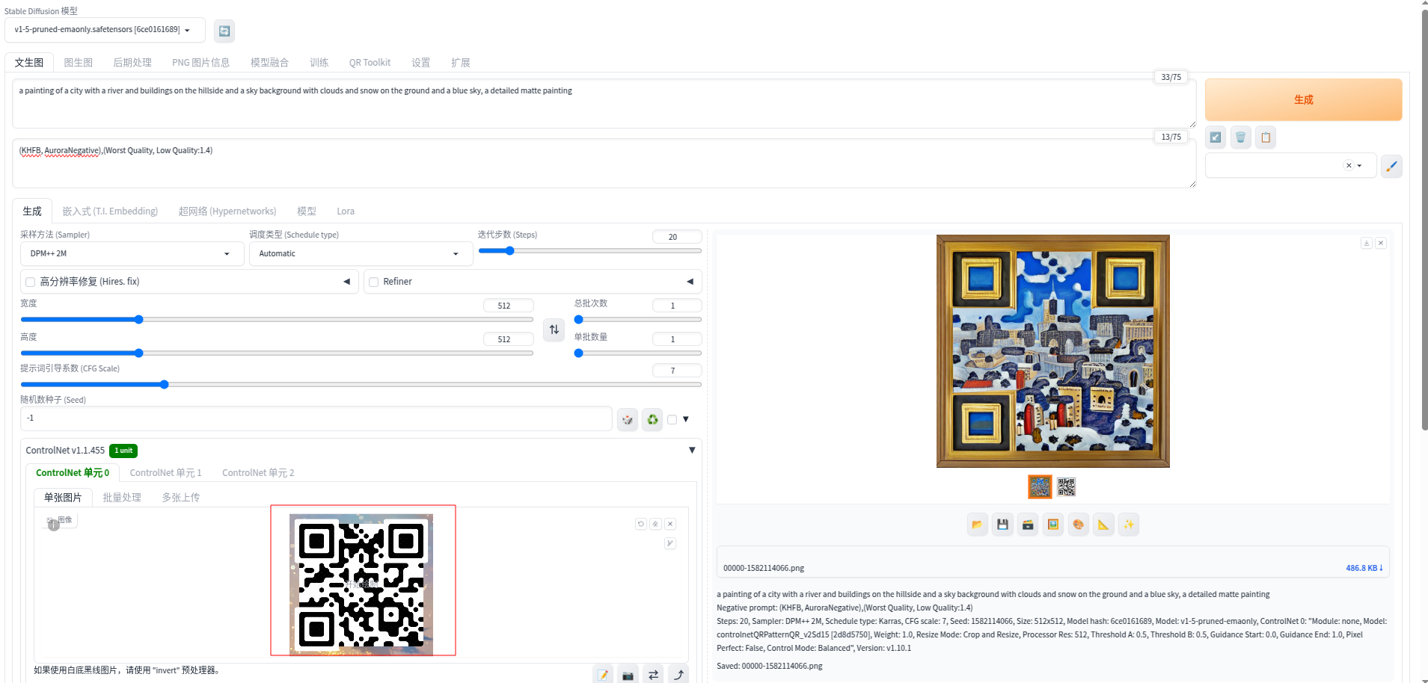Click the eraser icon on ControlNet image
1428x683 pixels.
(x=655, y=524)
